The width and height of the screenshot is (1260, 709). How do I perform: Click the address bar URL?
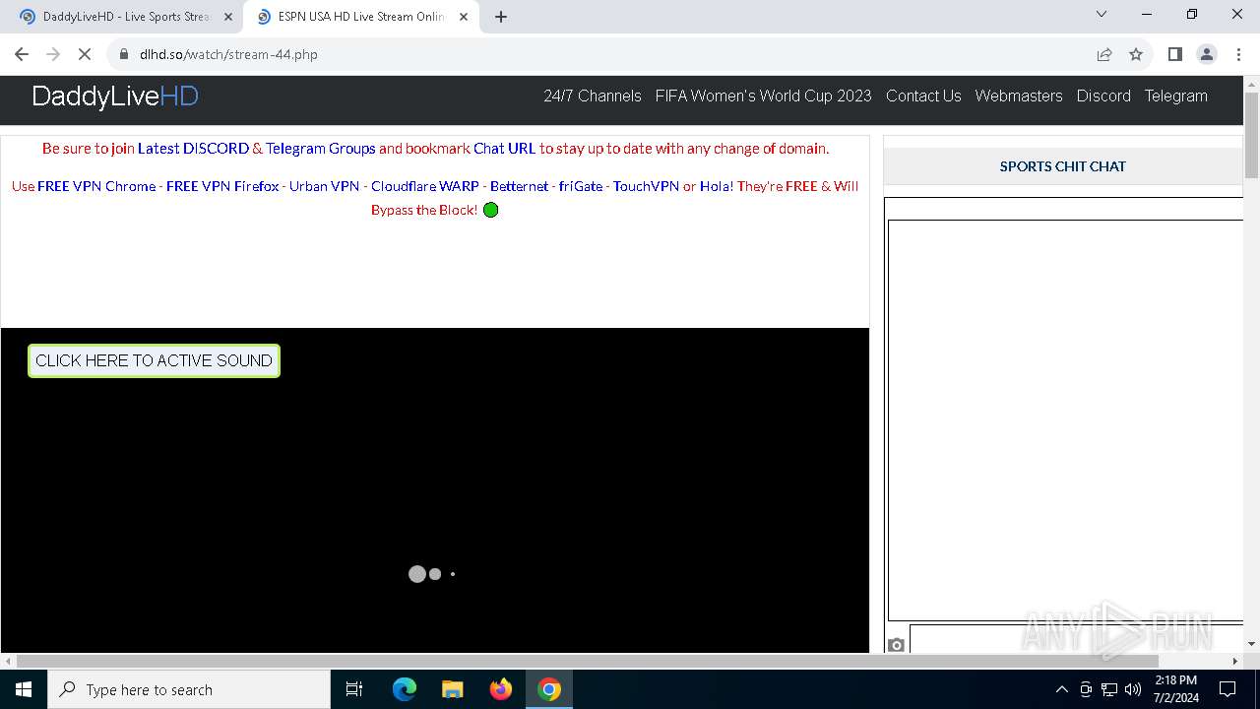click(x=228, y=54)
